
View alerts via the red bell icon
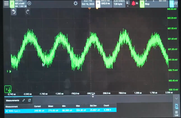click(133, 3)
